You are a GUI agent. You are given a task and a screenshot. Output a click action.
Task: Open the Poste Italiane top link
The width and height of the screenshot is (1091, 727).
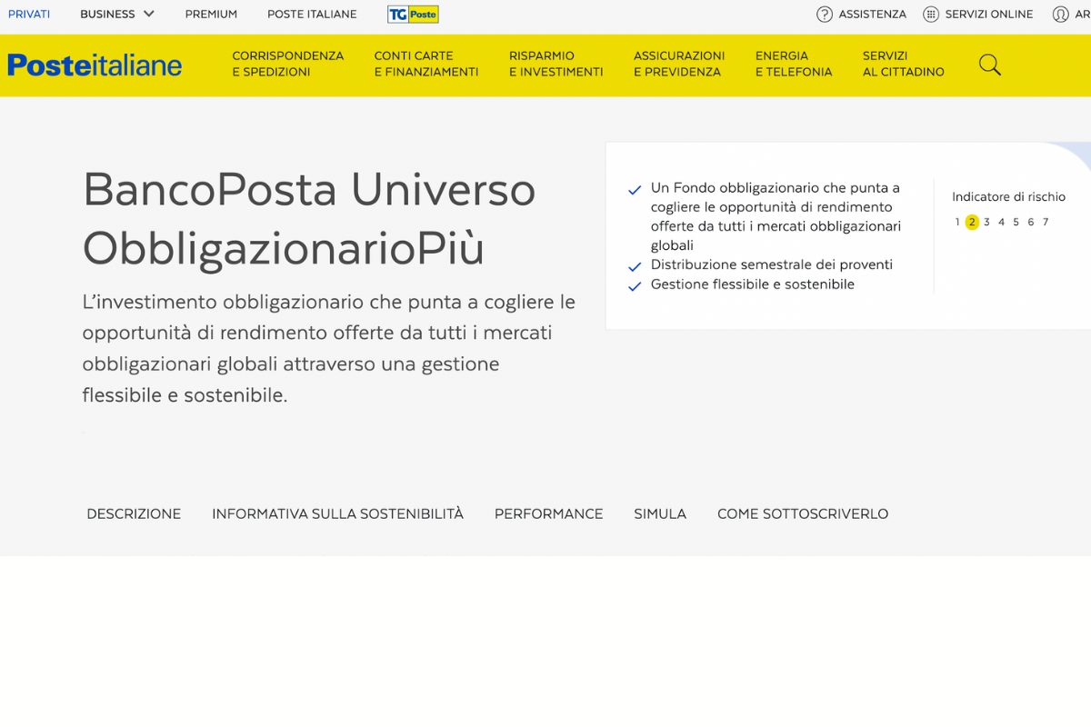(312, 14)
